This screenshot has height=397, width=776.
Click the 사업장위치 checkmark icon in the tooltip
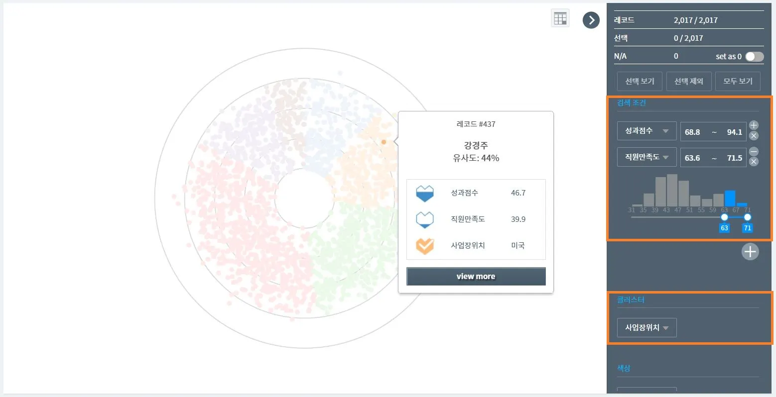424,245
